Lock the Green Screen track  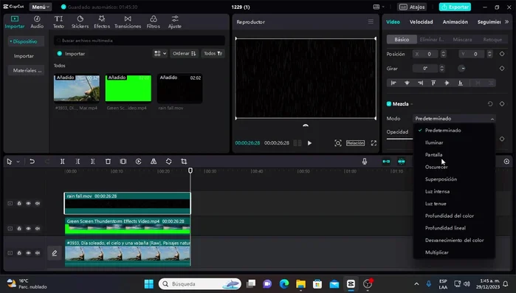tap(19, 228)
